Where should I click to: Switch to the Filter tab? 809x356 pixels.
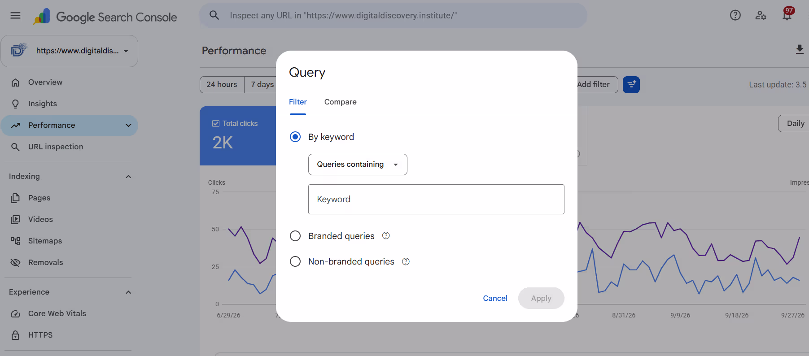[x=298, y=102]
